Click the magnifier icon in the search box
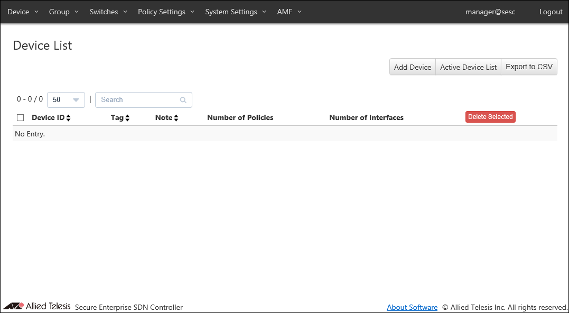 point(183,100)
